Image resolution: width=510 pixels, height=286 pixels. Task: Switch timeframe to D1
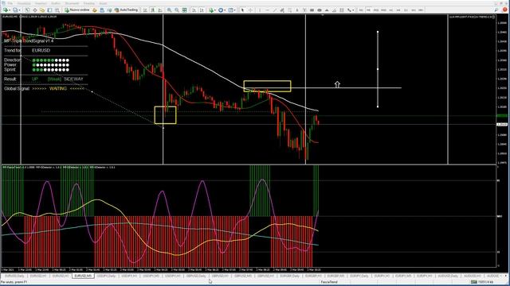click(x=406, y=10)
